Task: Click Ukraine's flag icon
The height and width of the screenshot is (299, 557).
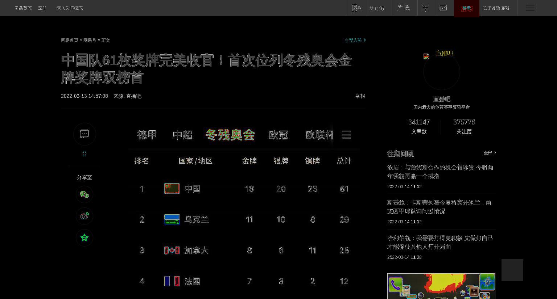Action: 172,219
